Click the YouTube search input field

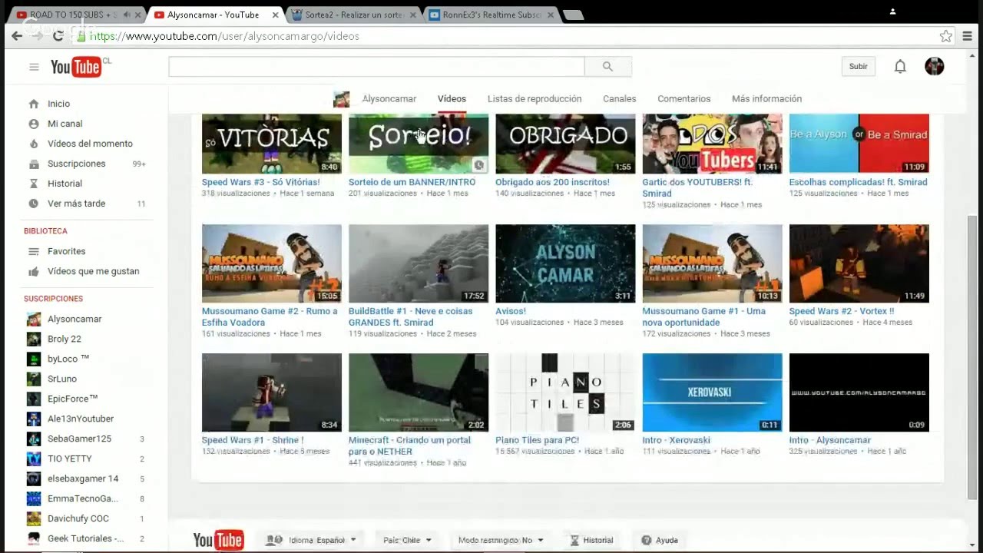tap(376, 67)
